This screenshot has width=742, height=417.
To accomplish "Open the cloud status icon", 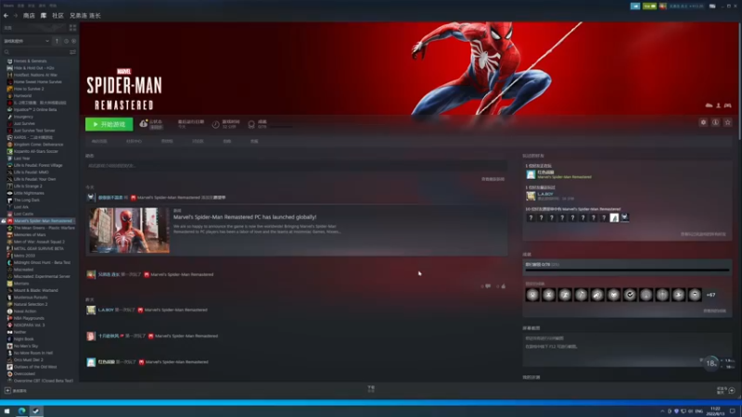I will pos(144,124).
